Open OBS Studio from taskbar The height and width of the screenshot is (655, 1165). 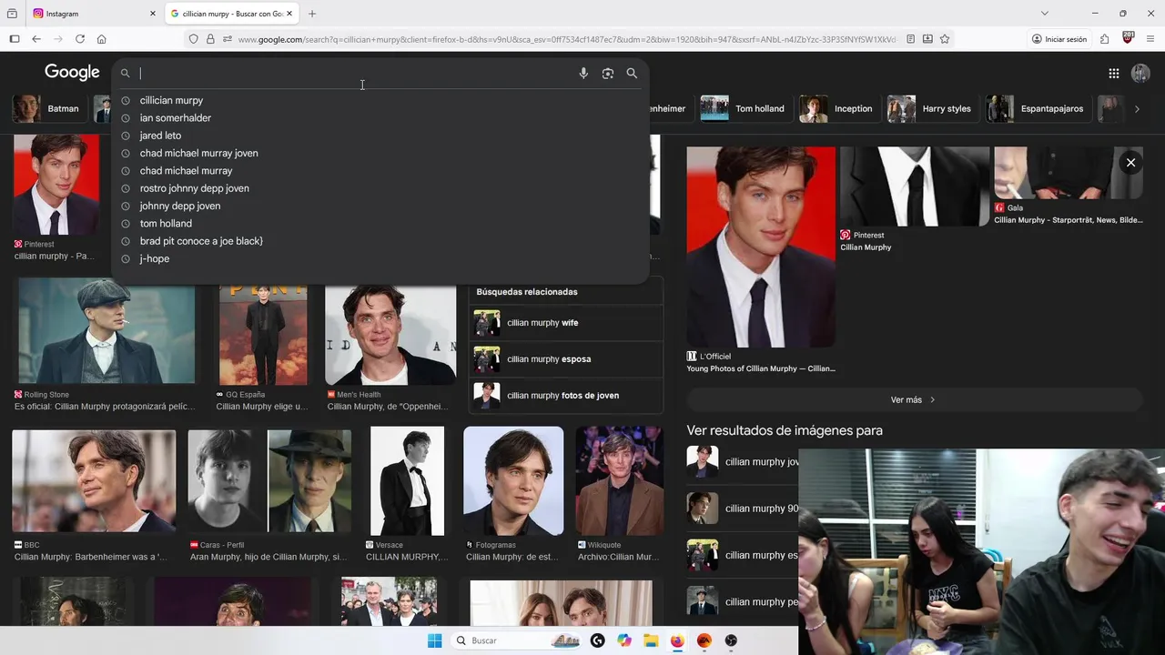click(x=731, y=640)
